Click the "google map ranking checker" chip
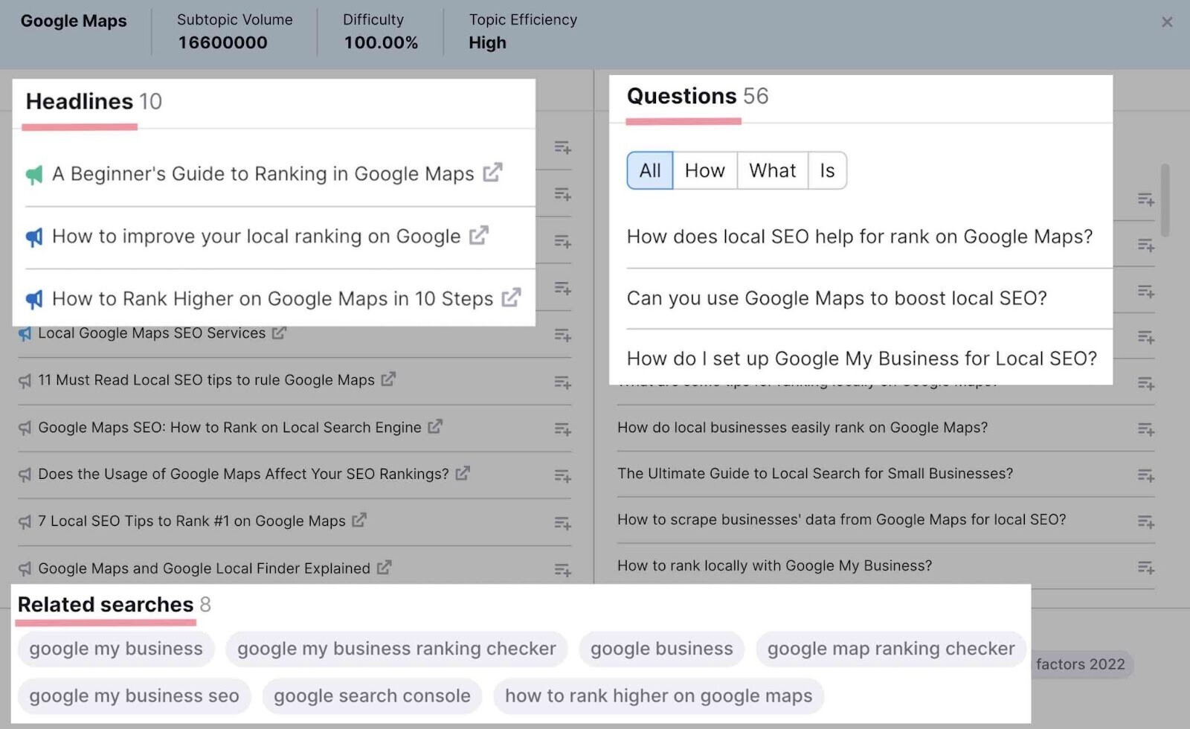Viewport: 1190px width, 729px height. click(890, 648)
